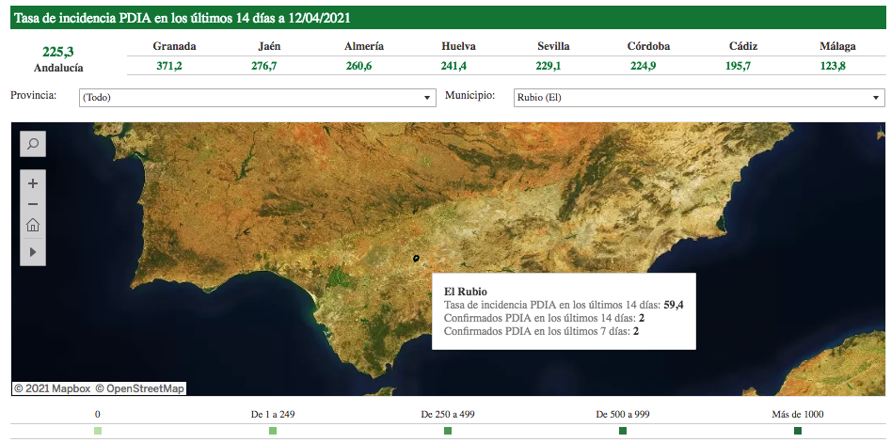Select the 'De 500 a 999' legend swatch
The width and height of the screenshot is (891, 443).
point(623,431)
